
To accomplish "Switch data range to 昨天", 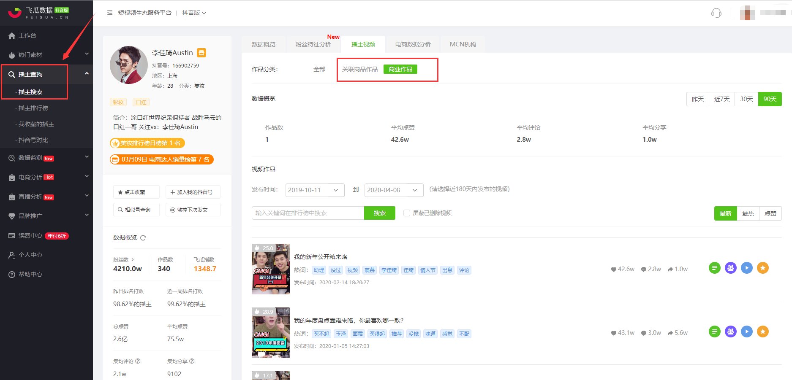I will tap(697, 99).
